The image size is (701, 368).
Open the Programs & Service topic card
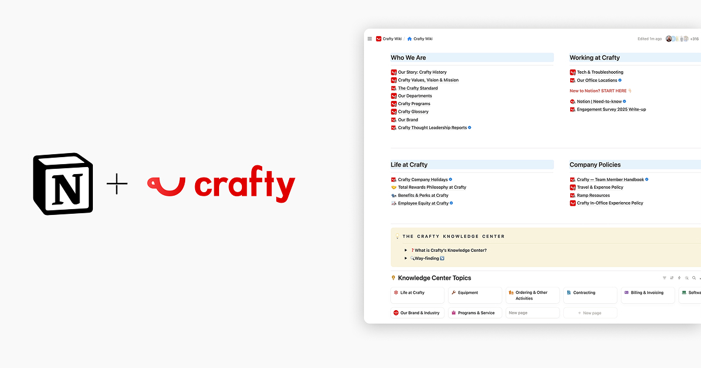[x=475, y=313]
